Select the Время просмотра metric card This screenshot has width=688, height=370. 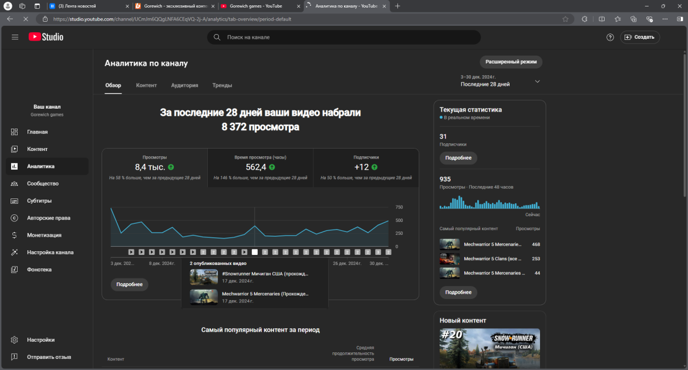[260, 167]
